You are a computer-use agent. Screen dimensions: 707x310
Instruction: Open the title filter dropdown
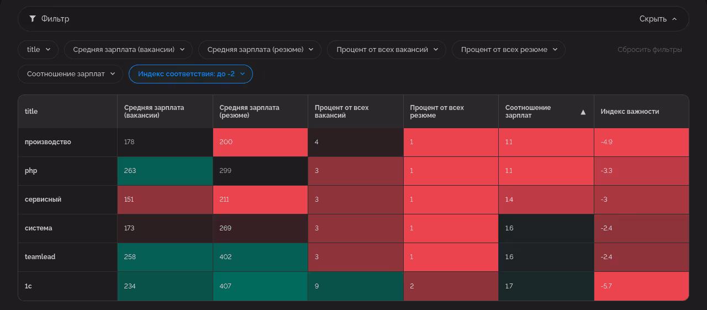click(x=38, y=50)
